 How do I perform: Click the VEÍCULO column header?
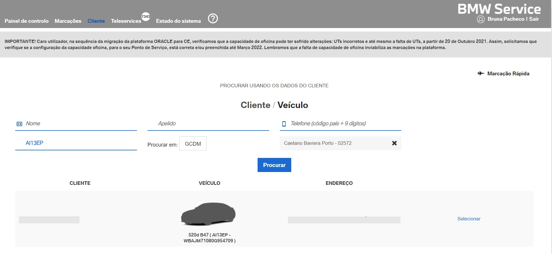[209, 183]
